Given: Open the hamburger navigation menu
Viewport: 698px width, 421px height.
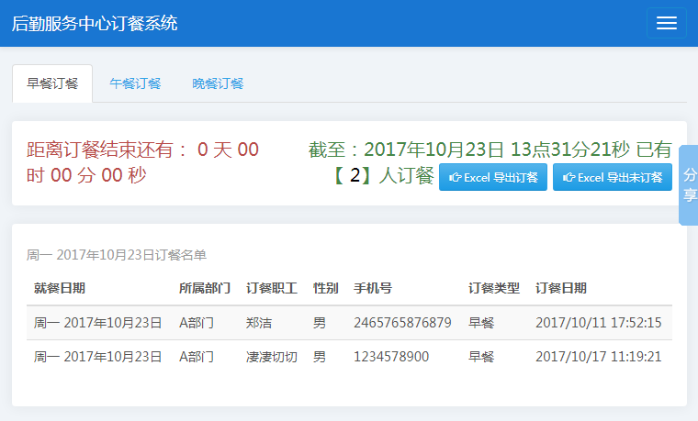Looking at the screenshot, I should click(666, 24).
